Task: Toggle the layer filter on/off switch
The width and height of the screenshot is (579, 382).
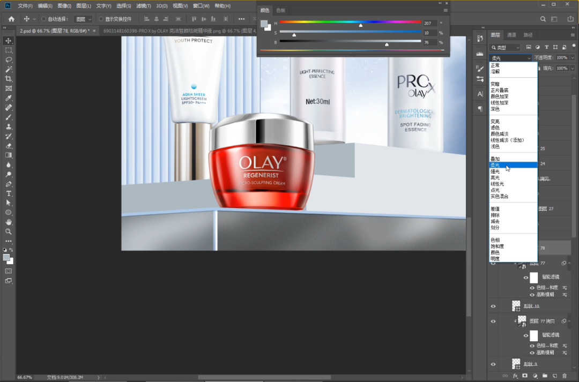Action: 574,47
